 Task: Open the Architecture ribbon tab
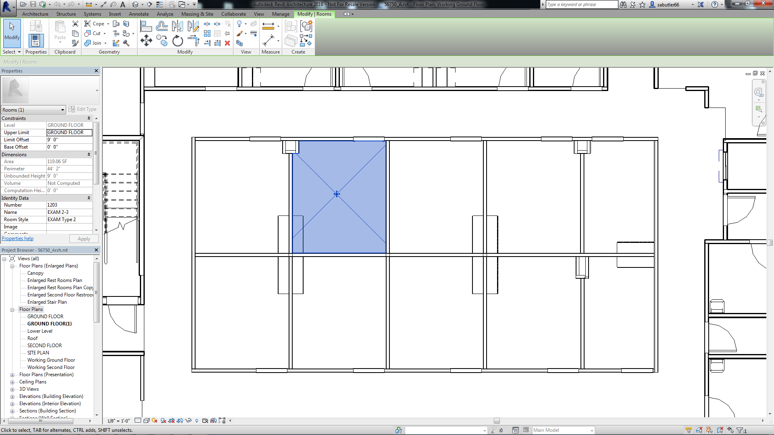pyautogui.click(x=35, y=14)
